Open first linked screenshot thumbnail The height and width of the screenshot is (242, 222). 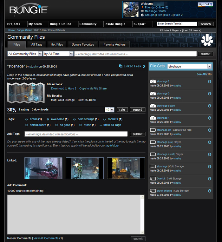click(43, 168)
